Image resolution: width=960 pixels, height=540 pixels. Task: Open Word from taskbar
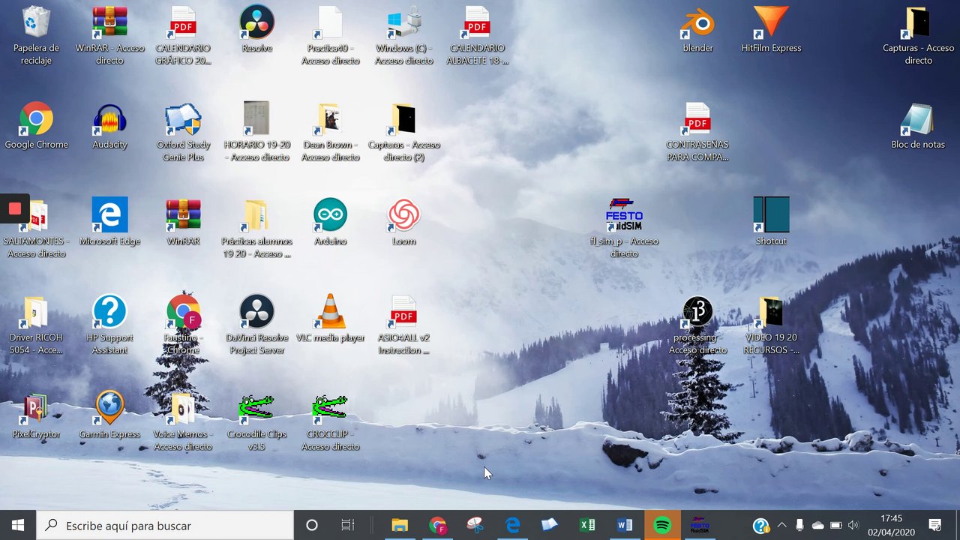tap(625, 526)
